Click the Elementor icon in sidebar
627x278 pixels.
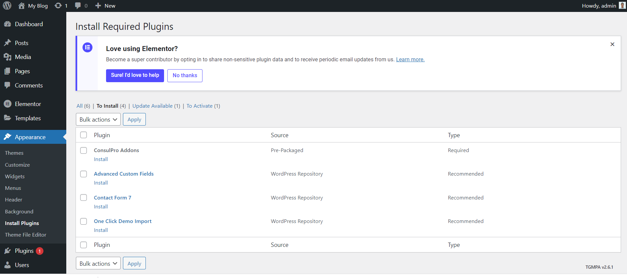tap(7, 104)
